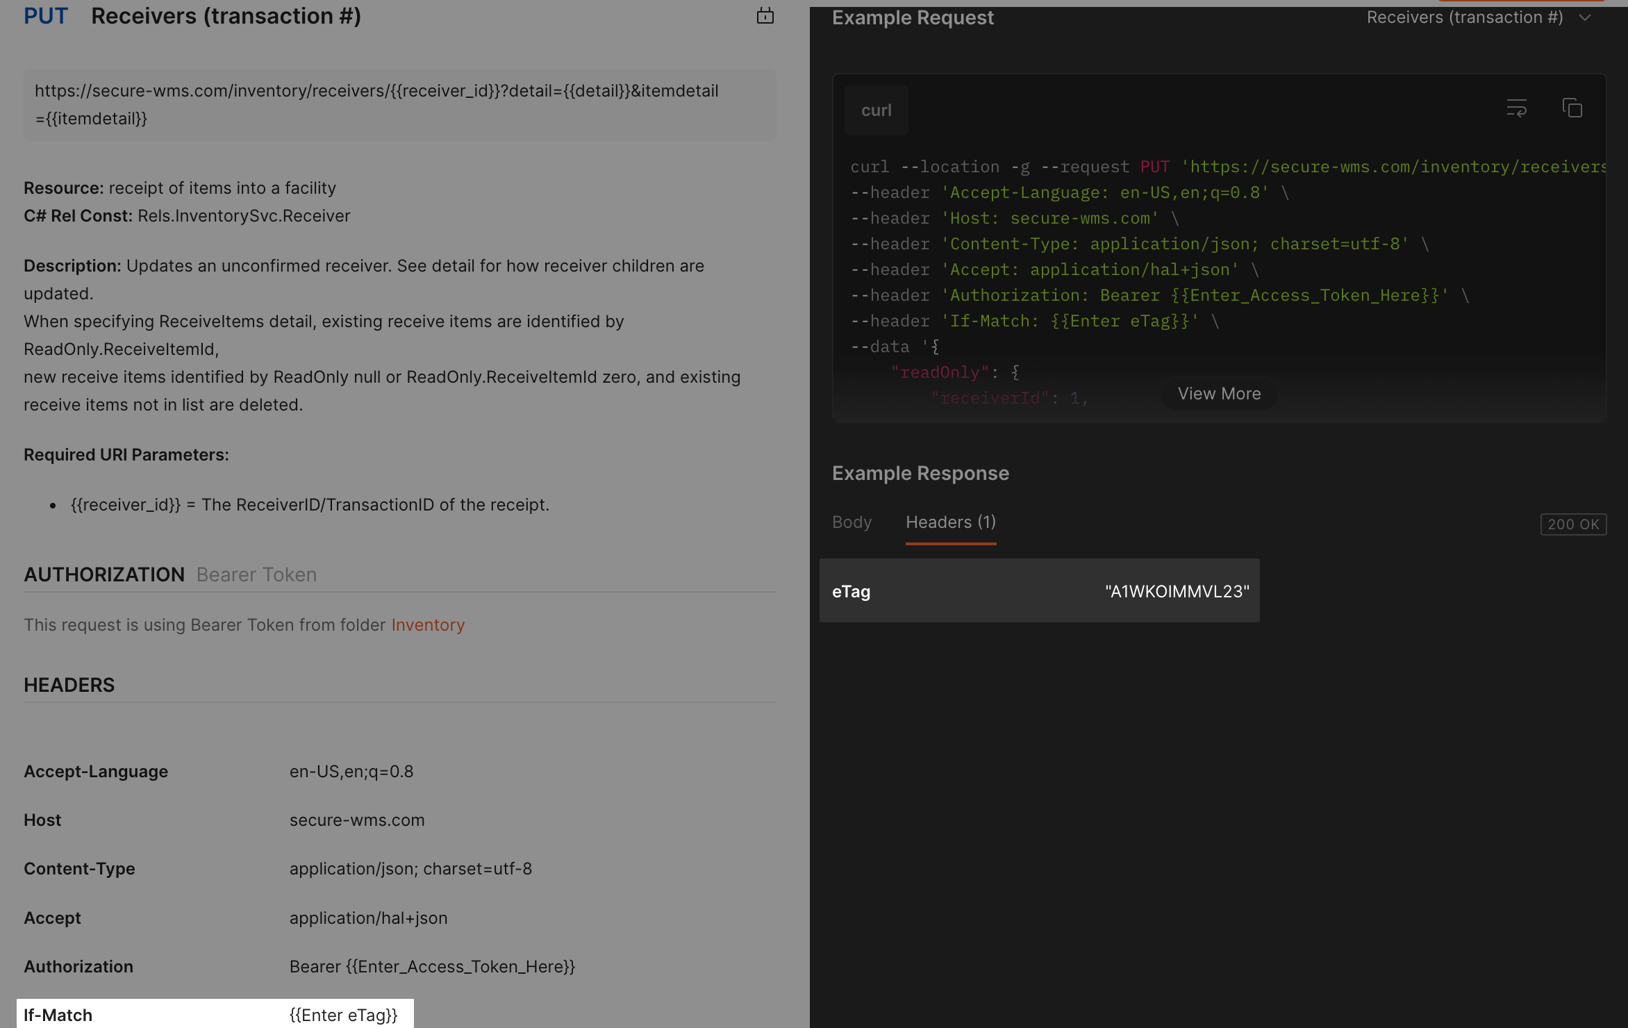Click View More in the example request

pos(1219,394)
